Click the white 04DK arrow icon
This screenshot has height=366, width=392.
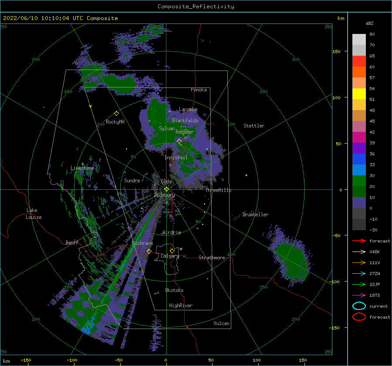coord(359,252)
